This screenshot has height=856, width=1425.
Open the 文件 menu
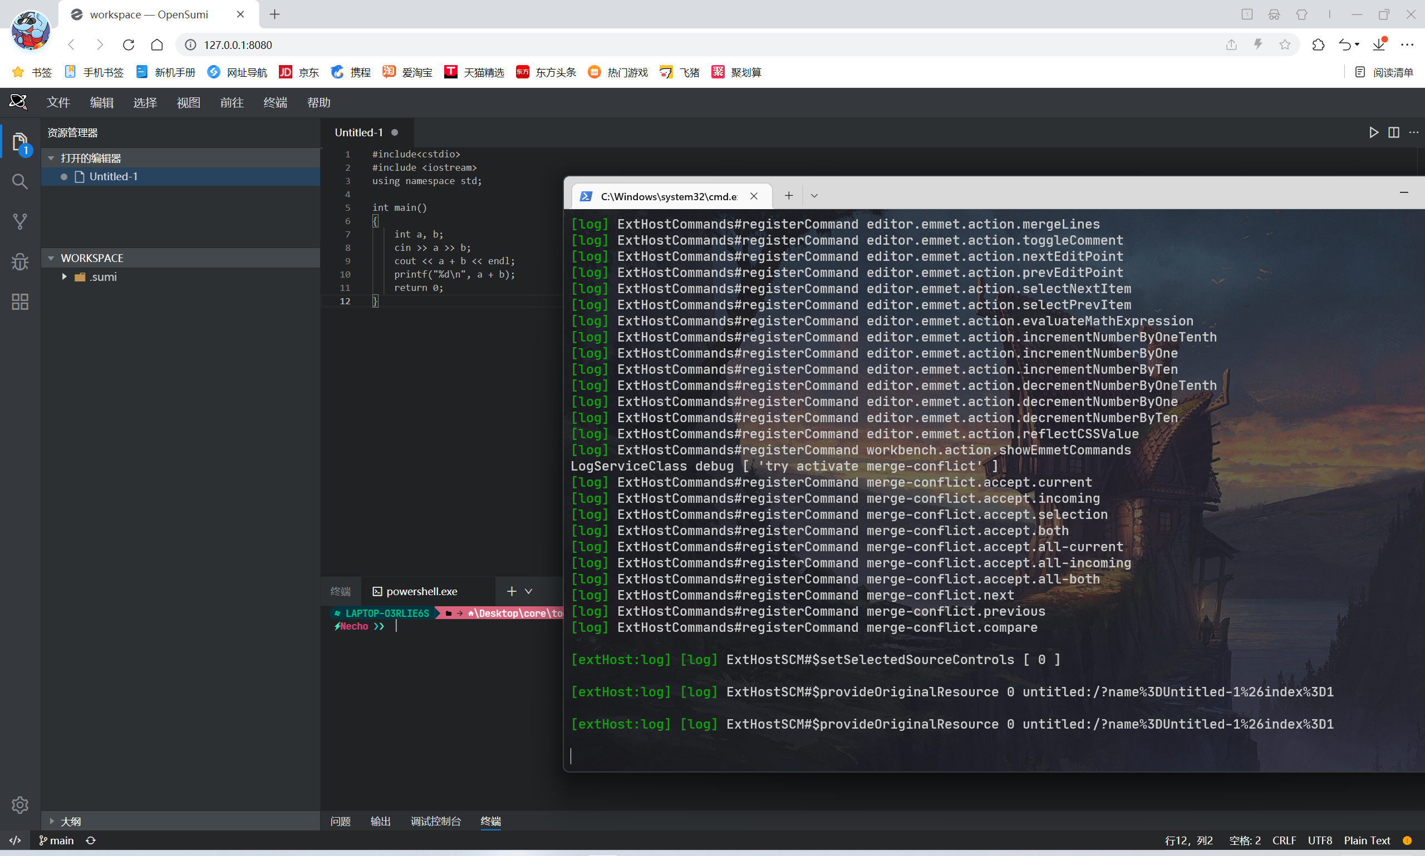pos(58,103)
